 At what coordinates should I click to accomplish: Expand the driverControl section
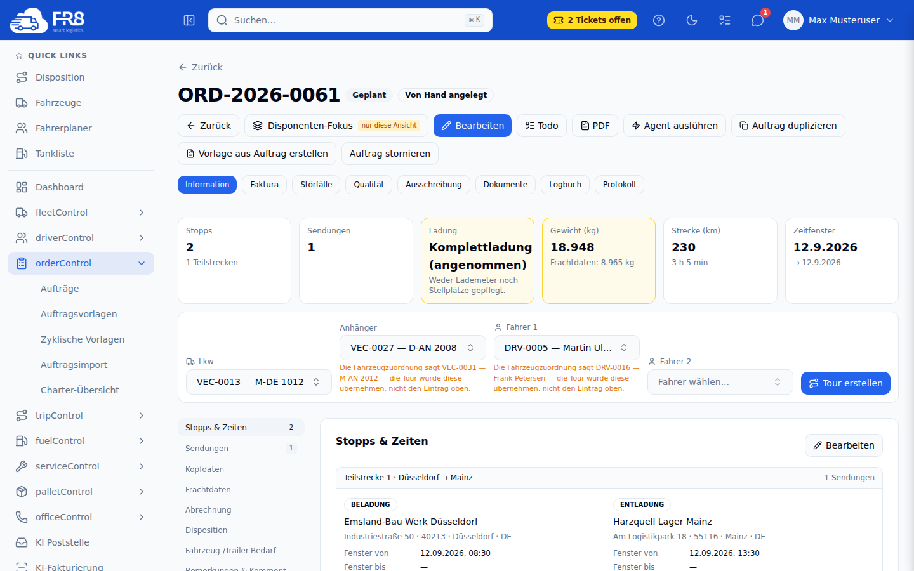coord(81,238)
